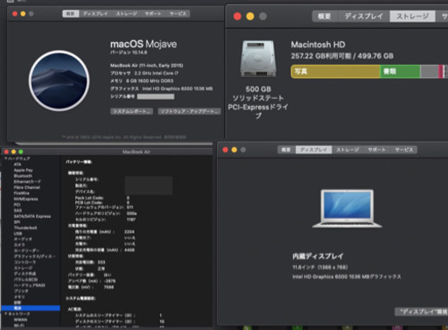Select SATA/SATA Express in sidebar
This screenshot has height=330, width=448.
click(32, 216)
